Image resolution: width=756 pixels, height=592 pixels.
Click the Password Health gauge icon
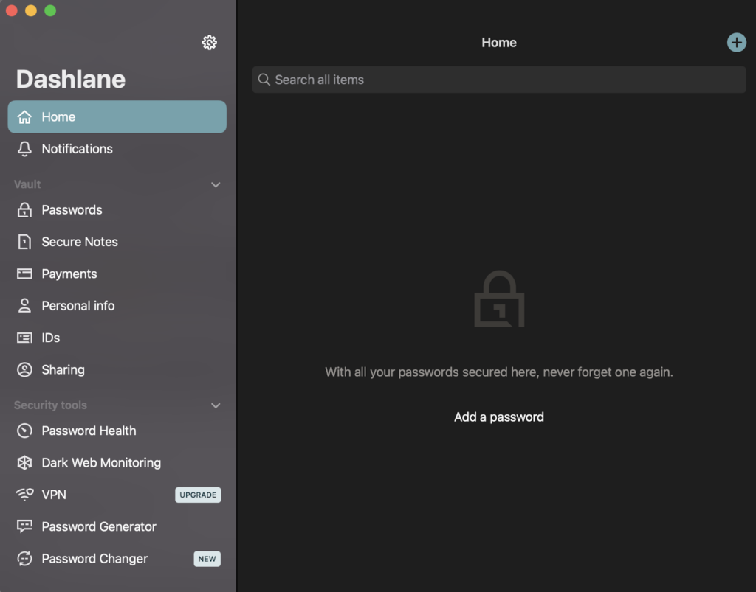pos(24,431)
